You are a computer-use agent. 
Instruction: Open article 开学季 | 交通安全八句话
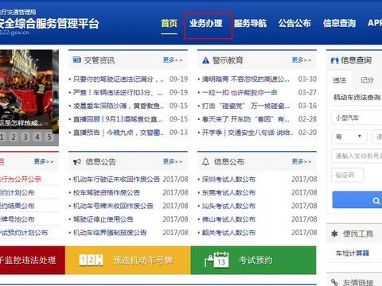point(248,133)
